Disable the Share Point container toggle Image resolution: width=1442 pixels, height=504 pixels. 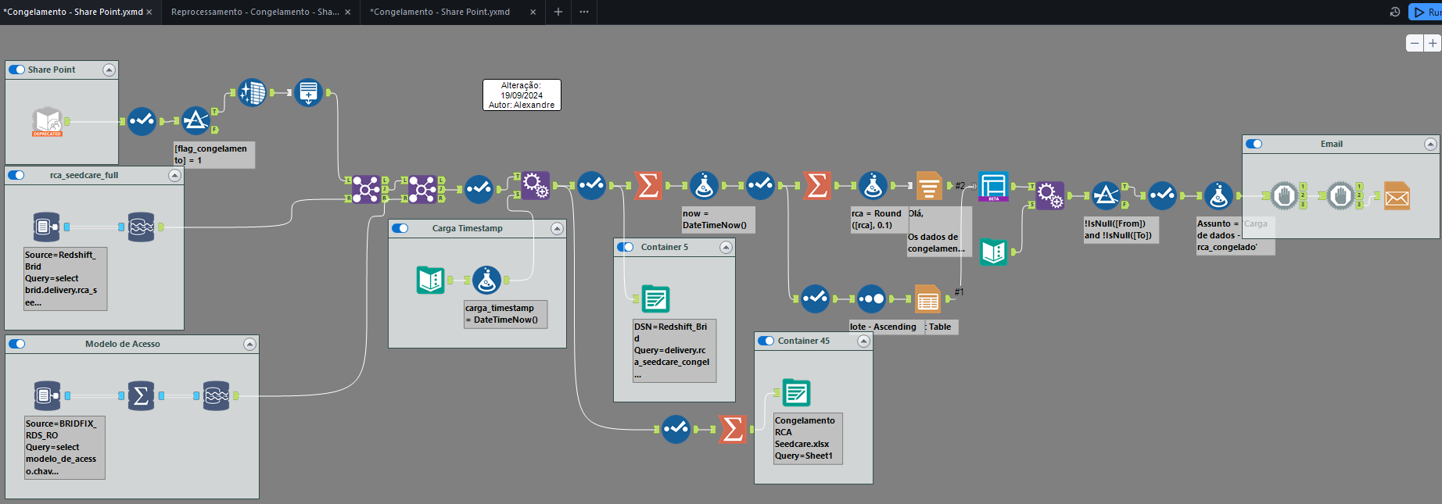coord(16,70)
